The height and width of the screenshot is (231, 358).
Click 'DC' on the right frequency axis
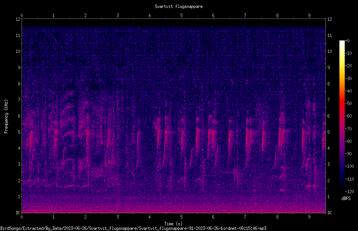[x=330, y=212]
